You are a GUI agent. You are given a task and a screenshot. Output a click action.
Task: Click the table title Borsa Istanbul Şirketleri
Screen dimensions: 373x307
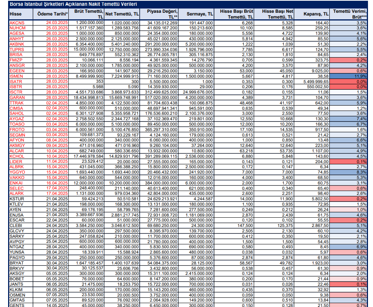[73, 4]
